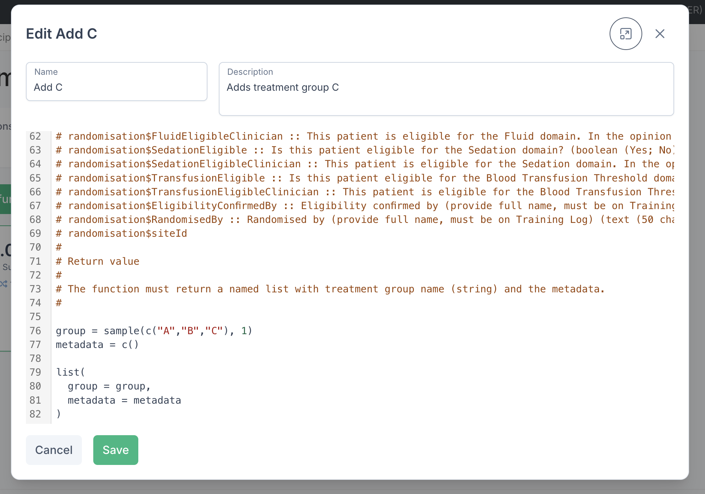Screen dimensions: 705x494
Task: Click the expand editor fullscreen icon
Action: [626, 34]
